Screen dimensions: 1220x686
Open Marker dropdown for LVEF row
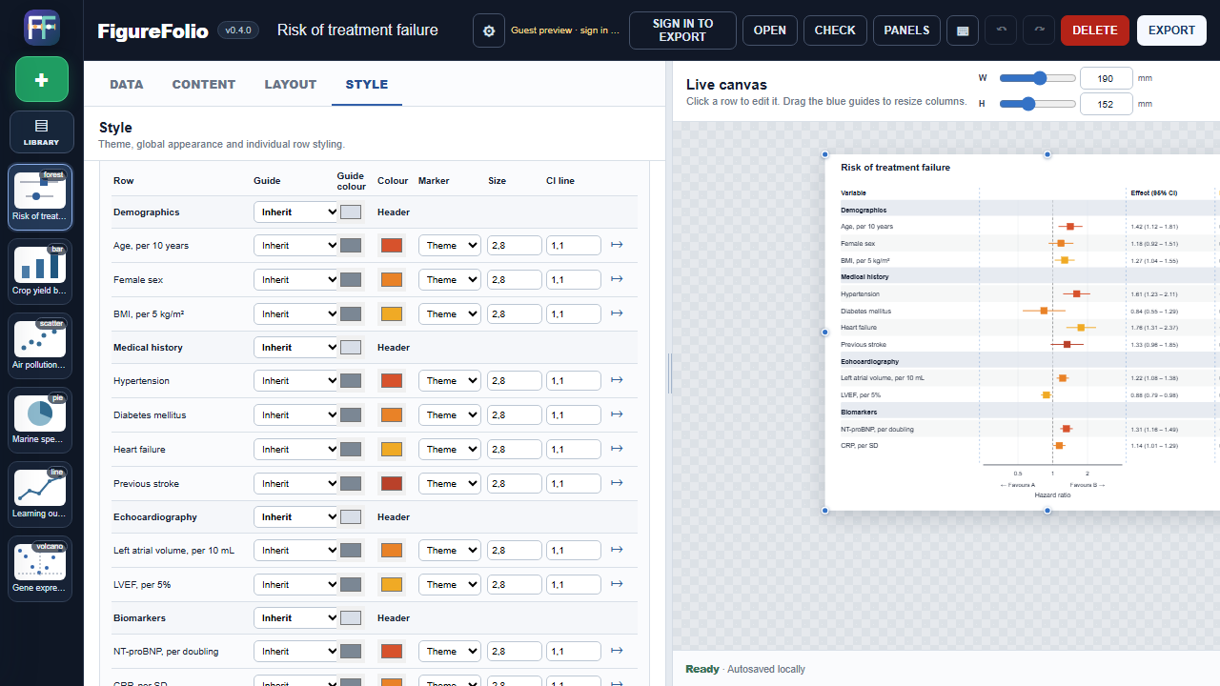[x=449, y=585]
